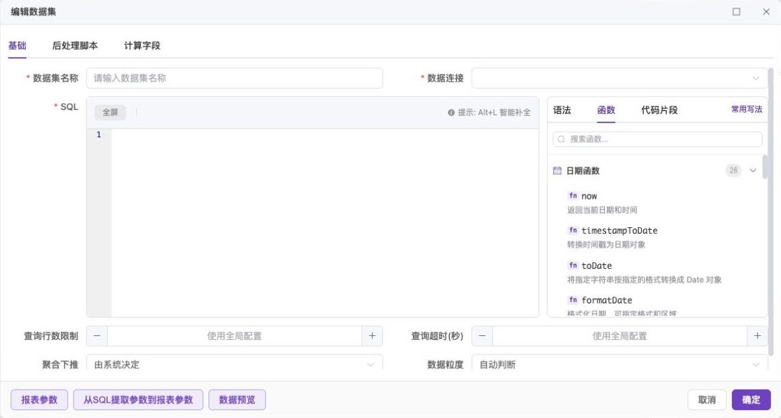The image size is (781, 418).
Task: Click the 全屏 button in SQL editor
Action: point(110,112)
